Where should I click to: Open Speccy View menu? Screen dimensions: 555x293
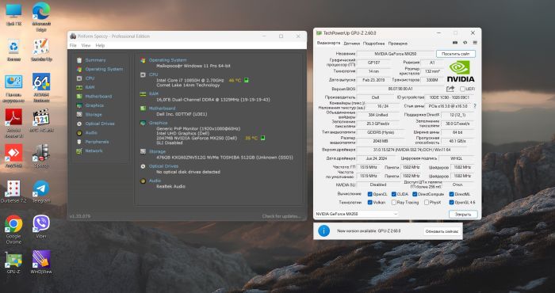point(86,46)
